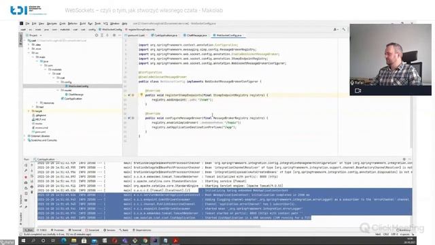Viewport: 435px width, 245px height.
Task: Expand External Libraries node
Action: 24,136
